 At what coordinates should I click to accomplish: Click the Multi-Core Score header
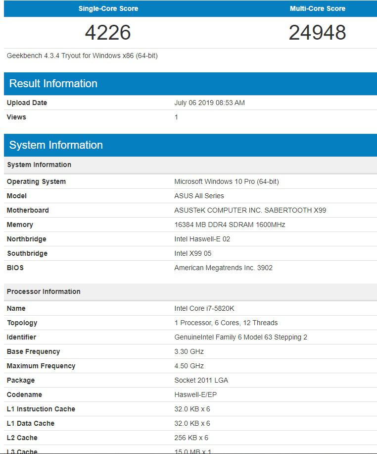[317, 8]
